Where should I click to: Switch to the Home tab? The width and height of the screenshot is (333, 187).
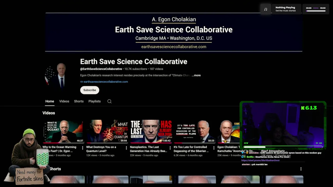point(50,101)
